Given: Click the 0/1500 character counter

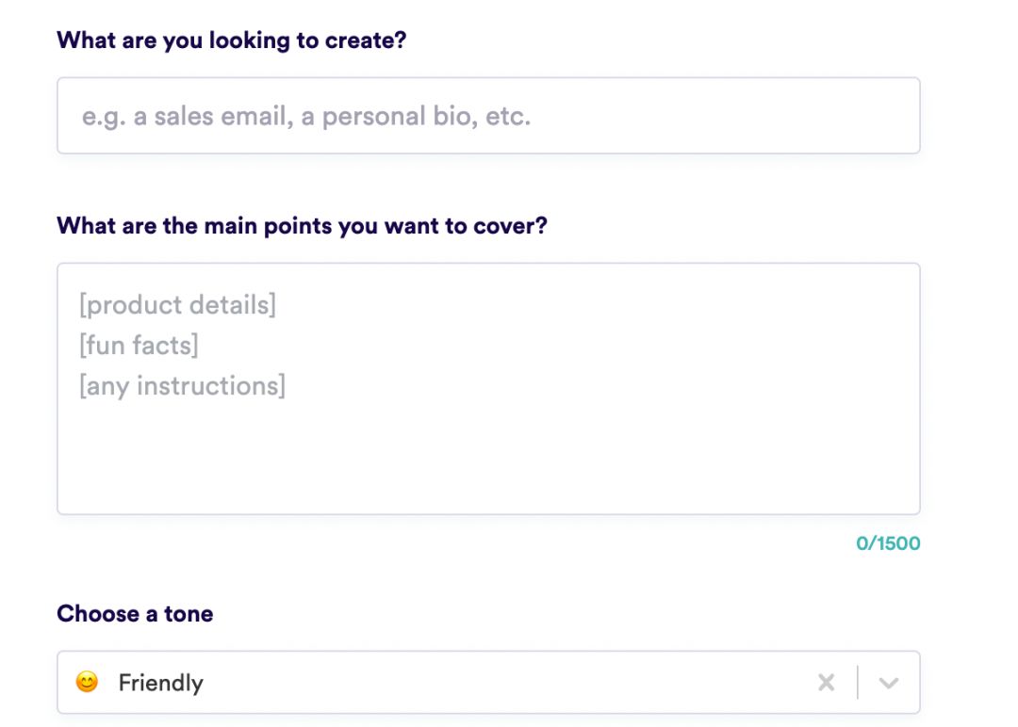Looking at the screenshot, I should pyautogui.click(x=888, y=543).
